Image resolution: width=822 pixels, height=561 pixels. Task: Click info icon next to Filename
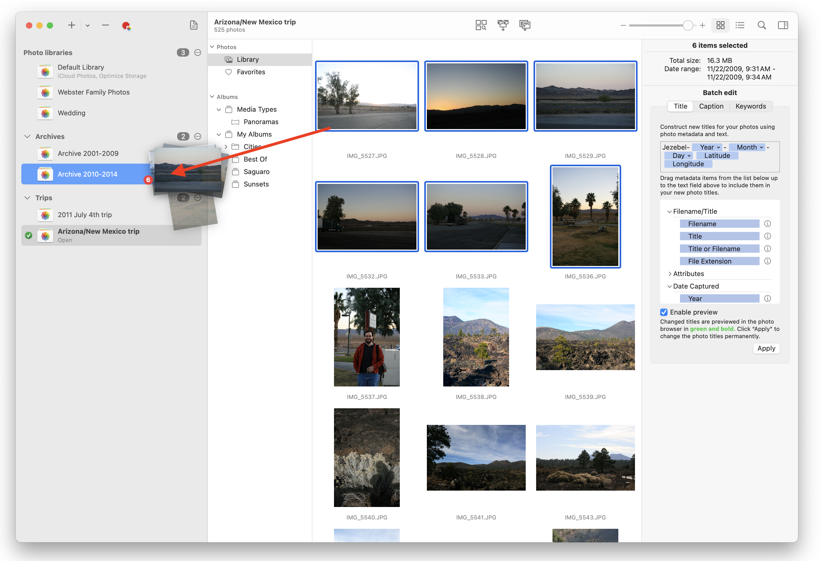point(767,223)
